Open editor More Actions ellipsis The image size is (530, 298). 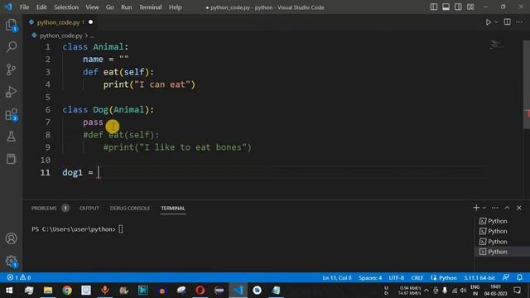coord(519,22)
